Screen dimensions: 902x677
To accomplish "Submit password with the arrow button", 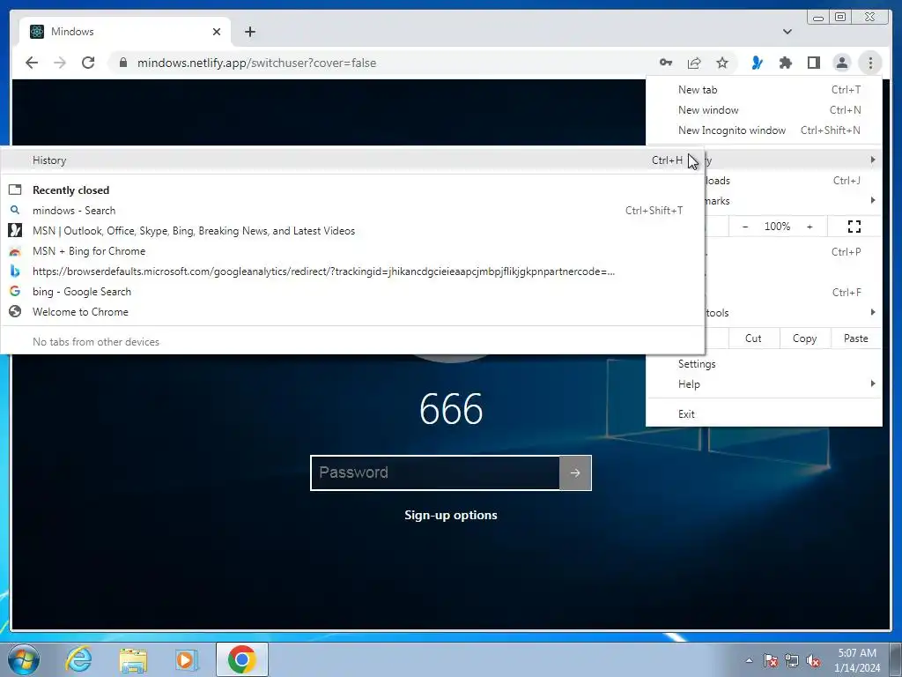I will (x=575, y=472).
